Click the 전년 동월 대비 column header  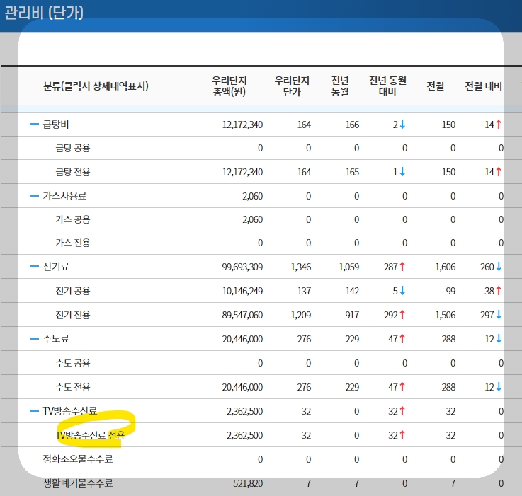pos(387,86)
